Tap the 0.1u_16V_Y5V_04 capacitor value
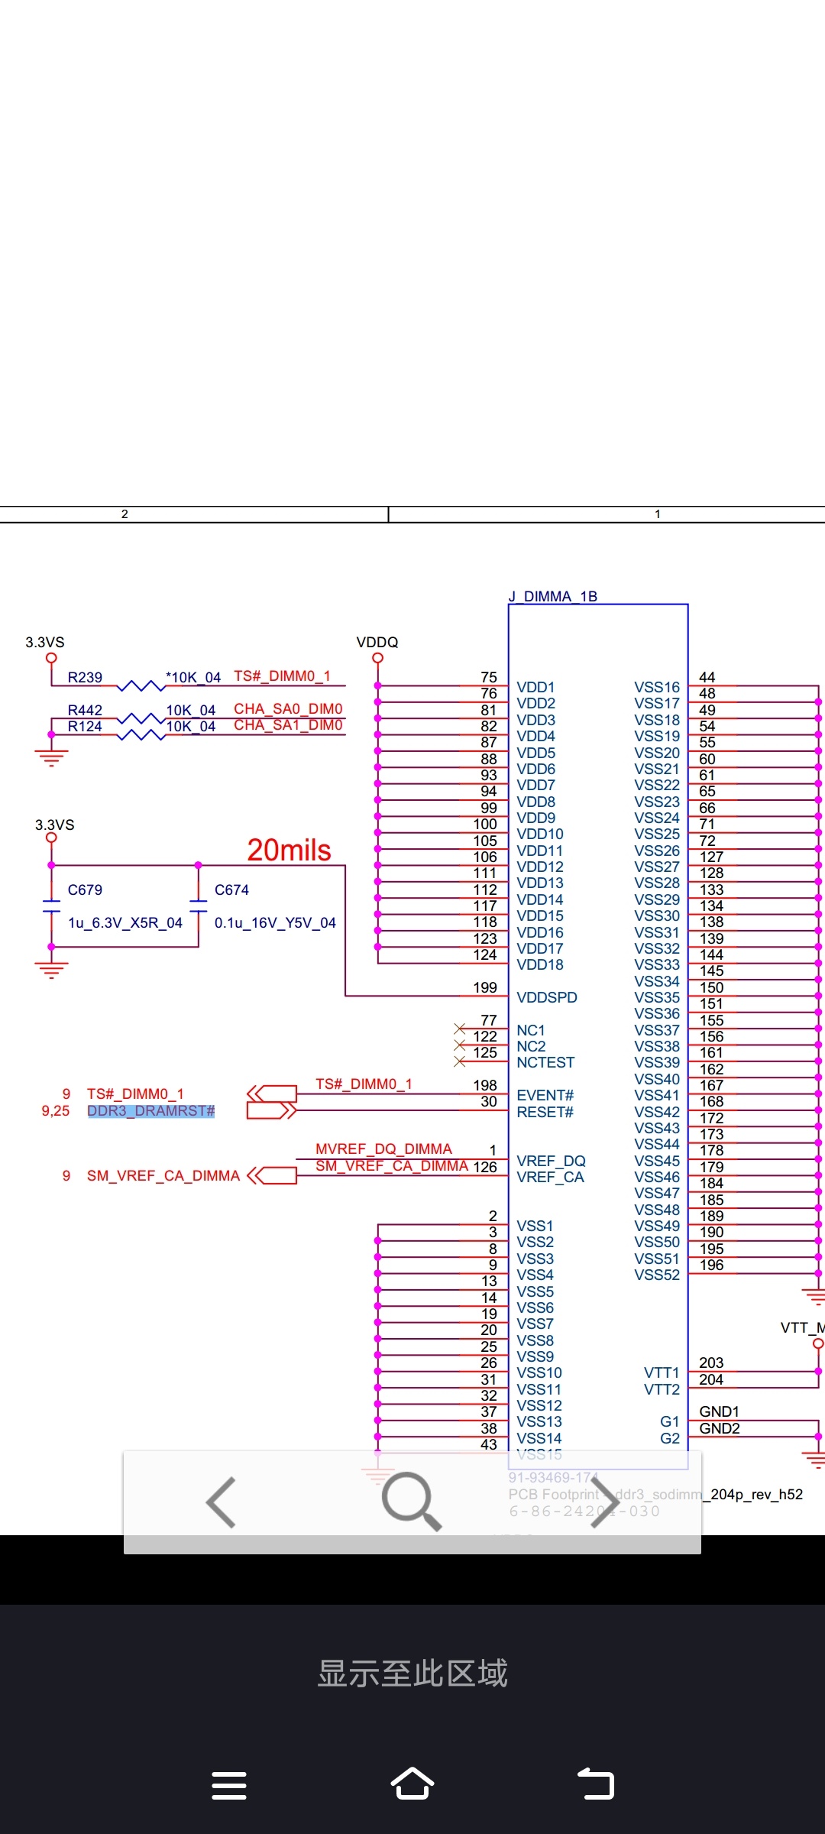The height and width of the screenshot is (1834, 825). pyautogui.click(x=275, y=922)
